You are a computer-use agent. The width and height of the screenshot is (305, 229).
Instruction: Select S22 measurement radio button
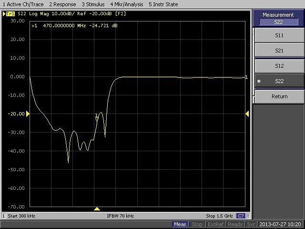(x=280, y=81)
